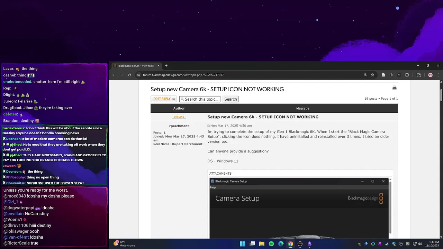Open the rparchment author profile link
The image size is (443, 249).
179,126
